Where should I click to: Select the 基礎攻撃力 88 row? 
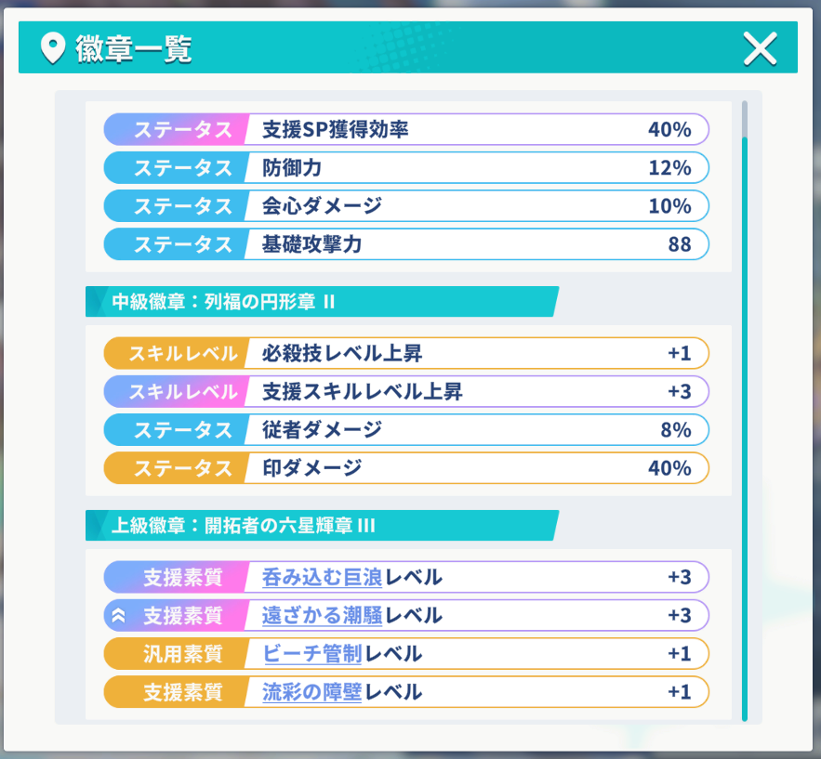(x=406, y=243)
